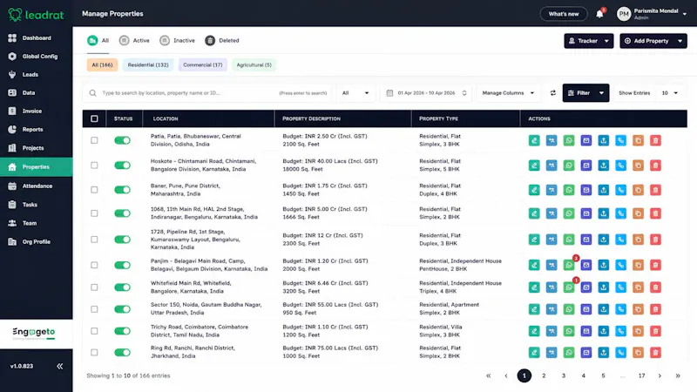Filter by Commercial (17)
Screen dimensions: 697x392
click(203, 64)
